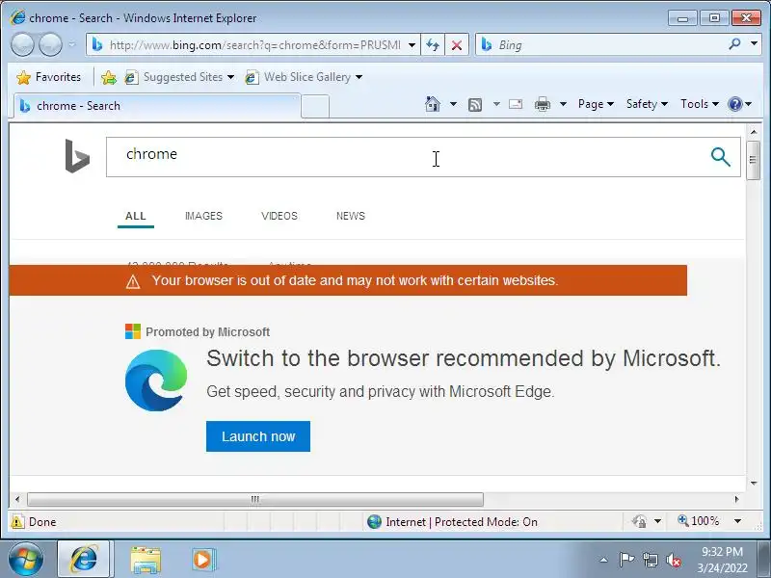
Task: Click the 'Switch to the browser recommended' headline
Action: (x=464, y=358)
